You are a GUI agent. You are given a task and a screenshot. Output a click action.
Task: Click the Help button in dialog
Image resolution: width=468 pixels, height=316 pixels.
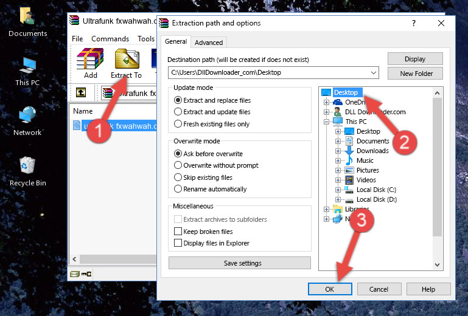pos(428,289)
